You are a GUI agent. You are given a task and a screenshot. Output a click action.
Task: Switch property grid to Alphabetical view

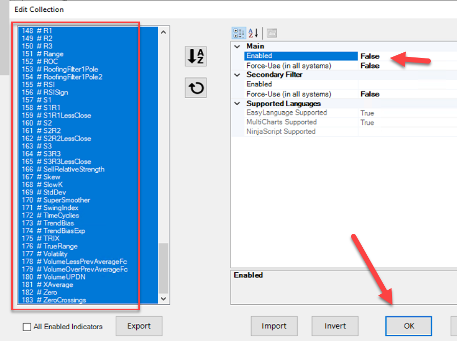tap(253, 33)
